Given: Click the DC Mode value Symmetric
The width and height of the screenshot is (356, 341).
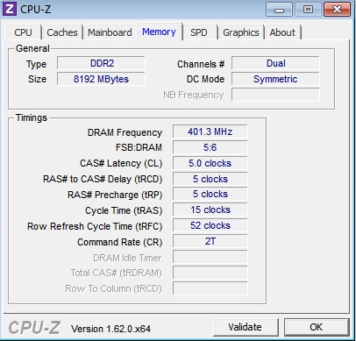Looking at the screenshot, I should click(275, 79).
